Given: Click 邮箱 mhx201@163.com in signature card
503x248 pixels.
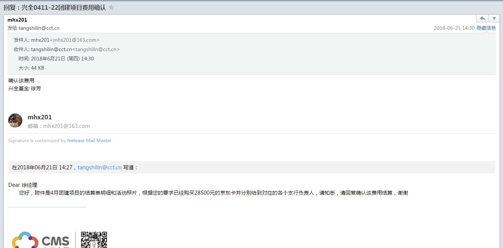Looking at the screenshot, I should click(59, 126).
